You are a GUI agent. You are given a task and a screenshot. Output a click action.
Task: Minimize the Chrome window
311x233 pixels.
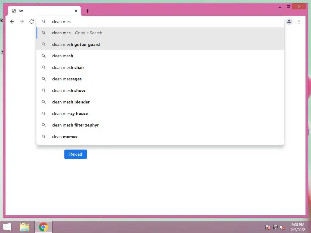coord(280,7)
